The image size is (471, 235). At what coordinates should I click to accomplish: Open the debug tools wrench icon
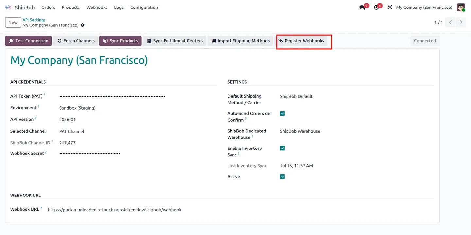click(x=390, y=7)
